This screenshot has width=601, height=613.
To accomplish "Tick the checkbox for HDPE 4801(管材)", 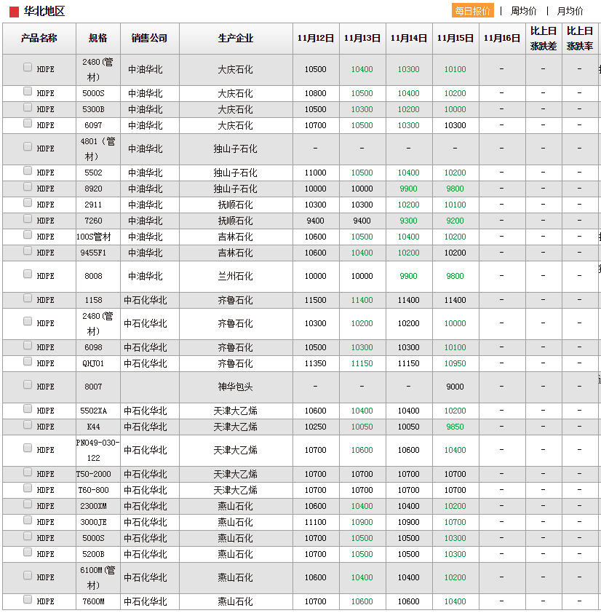I will point(28,146).
